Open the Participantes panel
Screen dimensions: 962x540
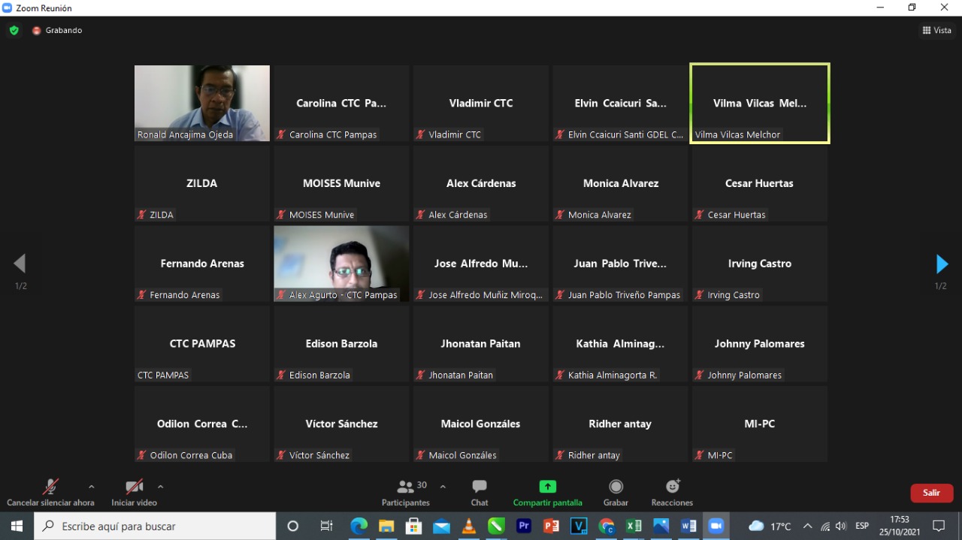tap(406, 493)
